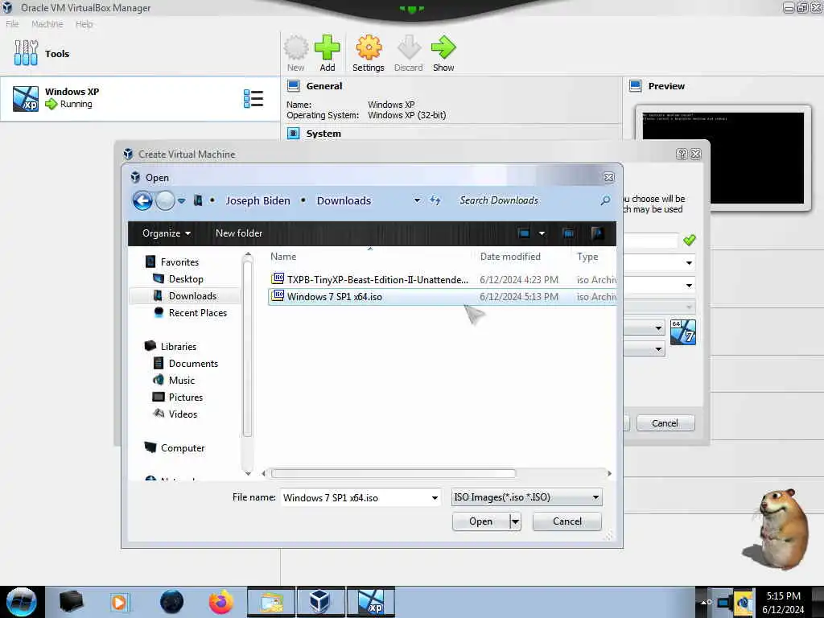The image size is (824, 618).
Task: Click the Back arrow in the Open dialog
Action: [x=142, y=200]
